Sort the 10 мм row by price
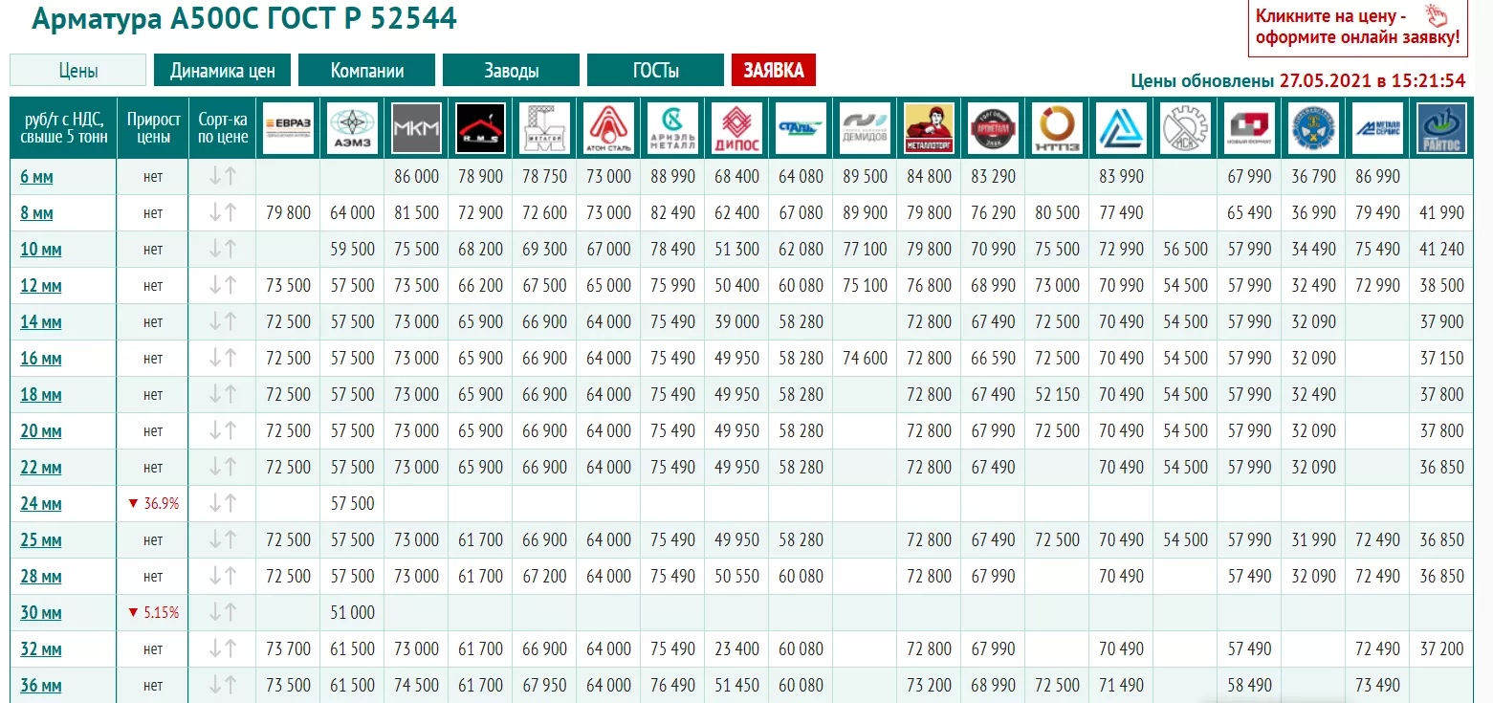 click(x=223, y=249)
